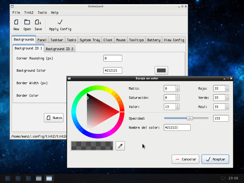Click the display tray icon beside the clock
244x183 pixels.
coord(223,178)
